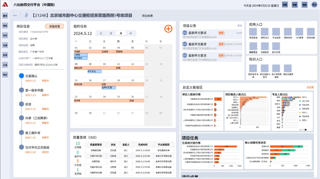Toggle the 设计人 orange legend swatch
This screenshot has width=320, height=179.
[x=300, y=97]
